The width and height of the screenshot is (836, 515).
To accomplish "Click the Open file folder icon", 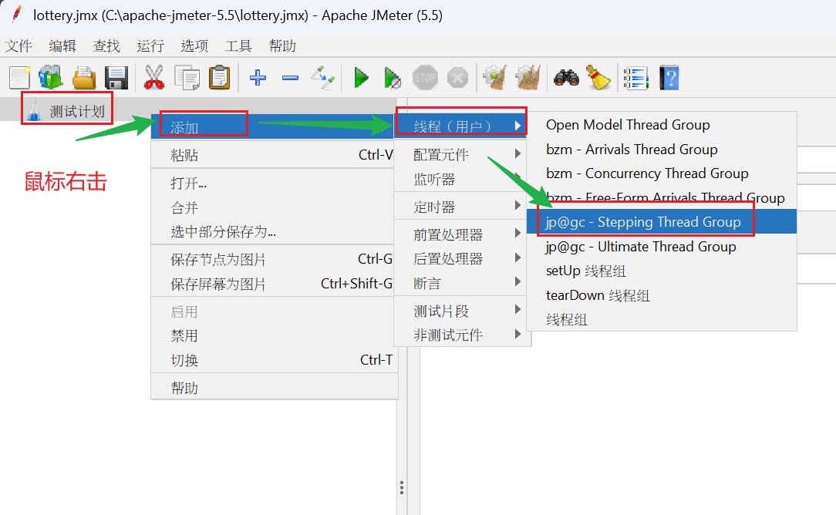I will click(x=84, y=78).
